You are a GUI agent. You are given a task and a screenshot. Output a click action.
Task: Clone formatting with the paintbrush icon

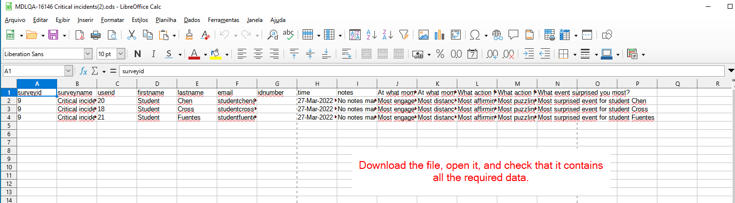(190, 35)
